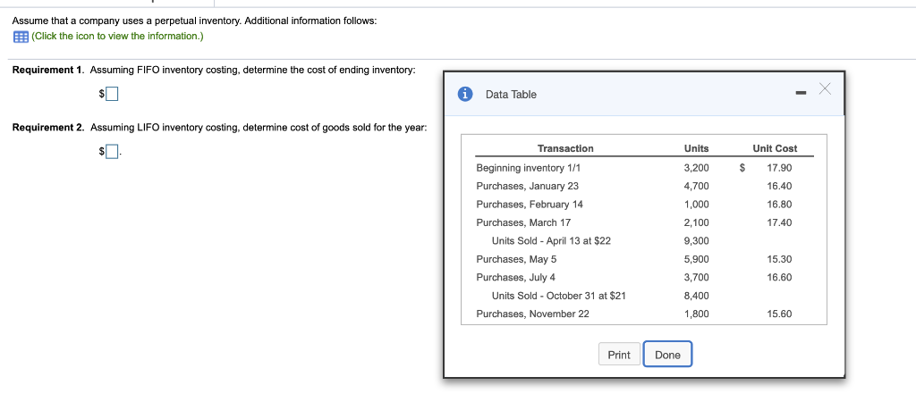Image resolution: width=916 pixels, height=402 pixels.
Task: Click the 'Beginning inventory 1/1' row label
Action: (529, 168)
